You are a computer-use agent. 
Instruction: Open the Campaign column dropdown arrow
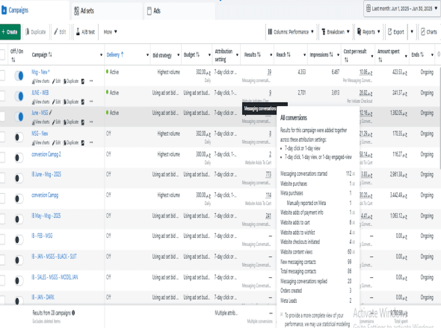[101, 54]
